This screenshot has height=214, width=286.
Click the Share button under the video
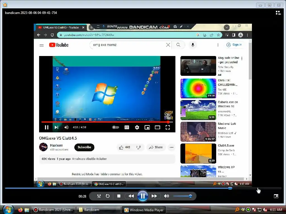[156, 147]
